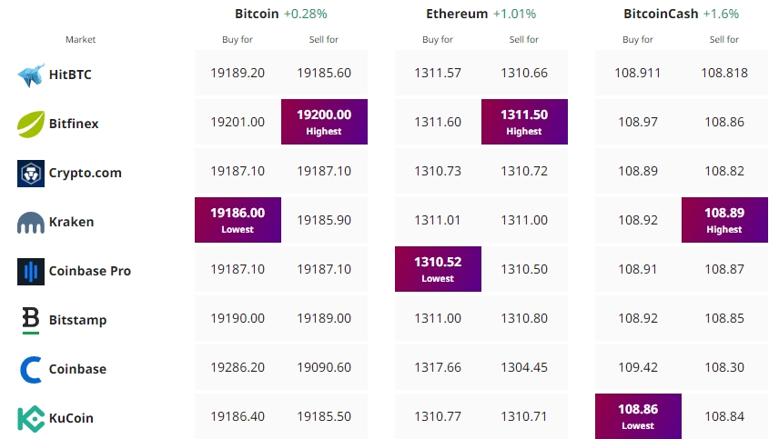The width and height of the screenshot is (779, 439).
Task: Select Kraken lowest Bitcoin buy price 19186.00
Action: coord(238,220)
